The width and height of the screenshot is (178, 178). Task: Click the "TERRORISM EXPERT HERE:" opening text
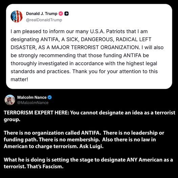(37, 113)
